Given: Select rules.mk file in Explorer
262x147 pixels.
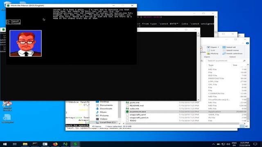Looking at the screenshot, I should pyautogui.click(x=134, y=109).
